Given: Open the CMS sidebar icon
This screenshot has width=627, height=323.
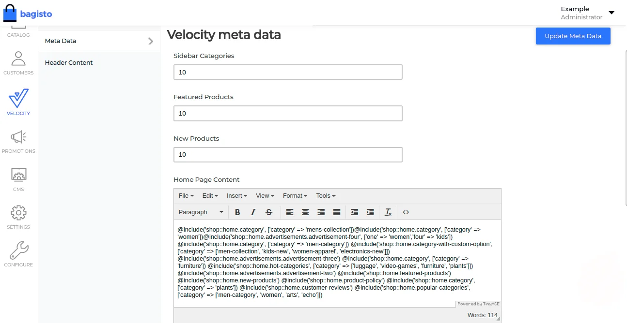Looking at the screenshot, I should click(18, 176).
